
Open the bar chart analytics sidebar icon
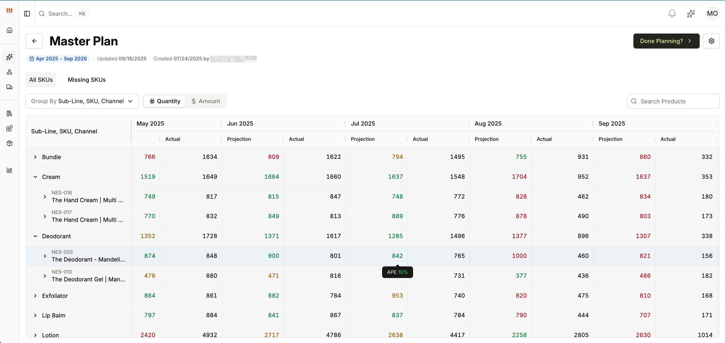[x=10, y=170]
